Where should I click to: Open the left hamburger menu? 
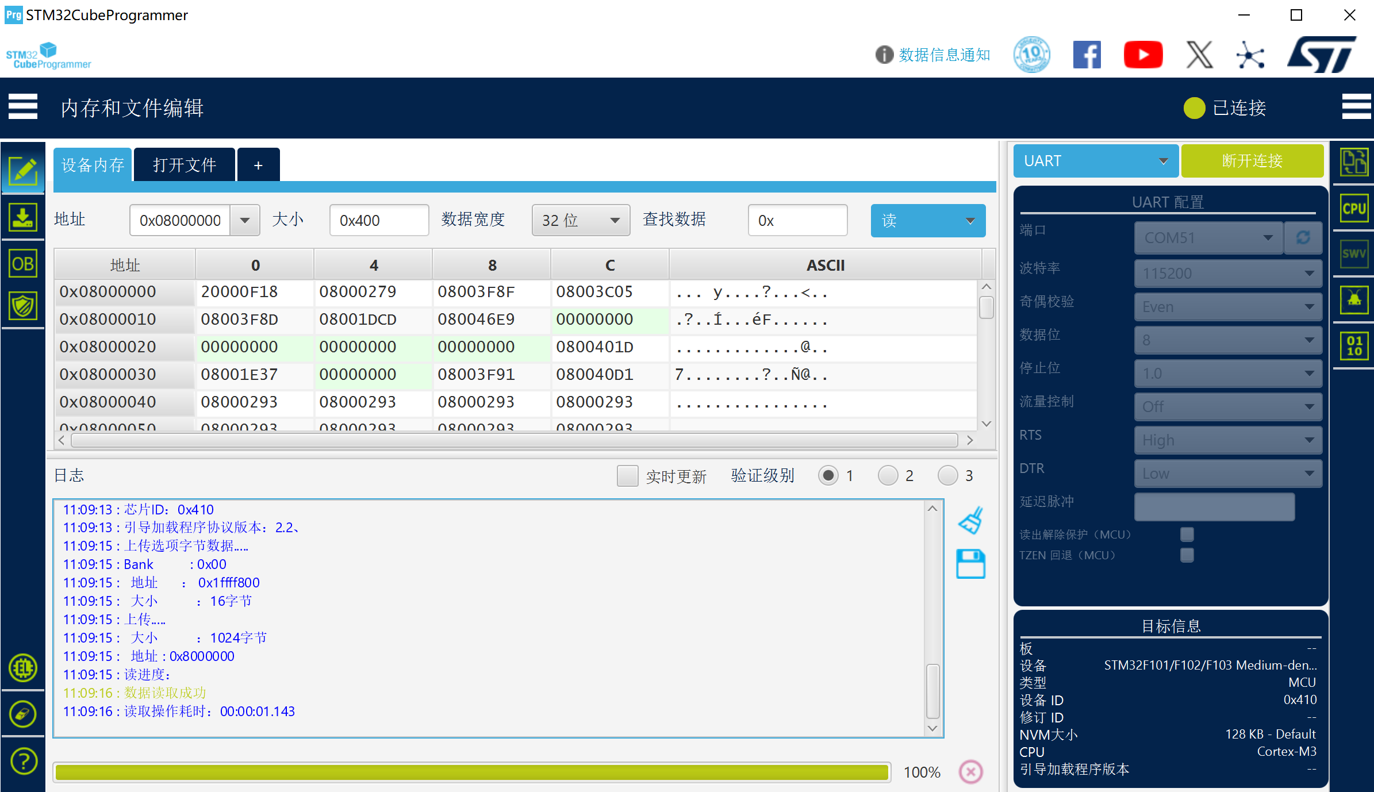tap(23, 107)
